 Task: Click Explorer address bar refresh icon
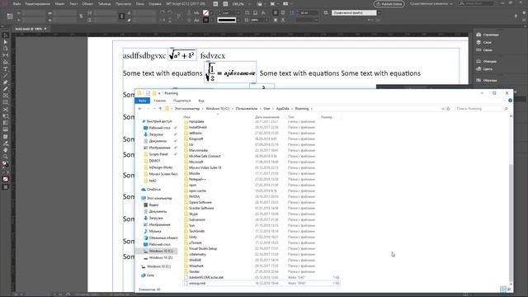coord(449,109)
